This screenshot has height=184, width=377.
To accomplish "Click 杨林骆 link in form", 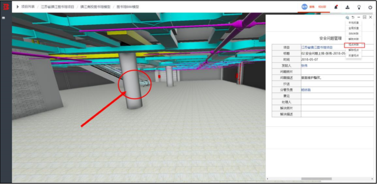I will point(306,90).
